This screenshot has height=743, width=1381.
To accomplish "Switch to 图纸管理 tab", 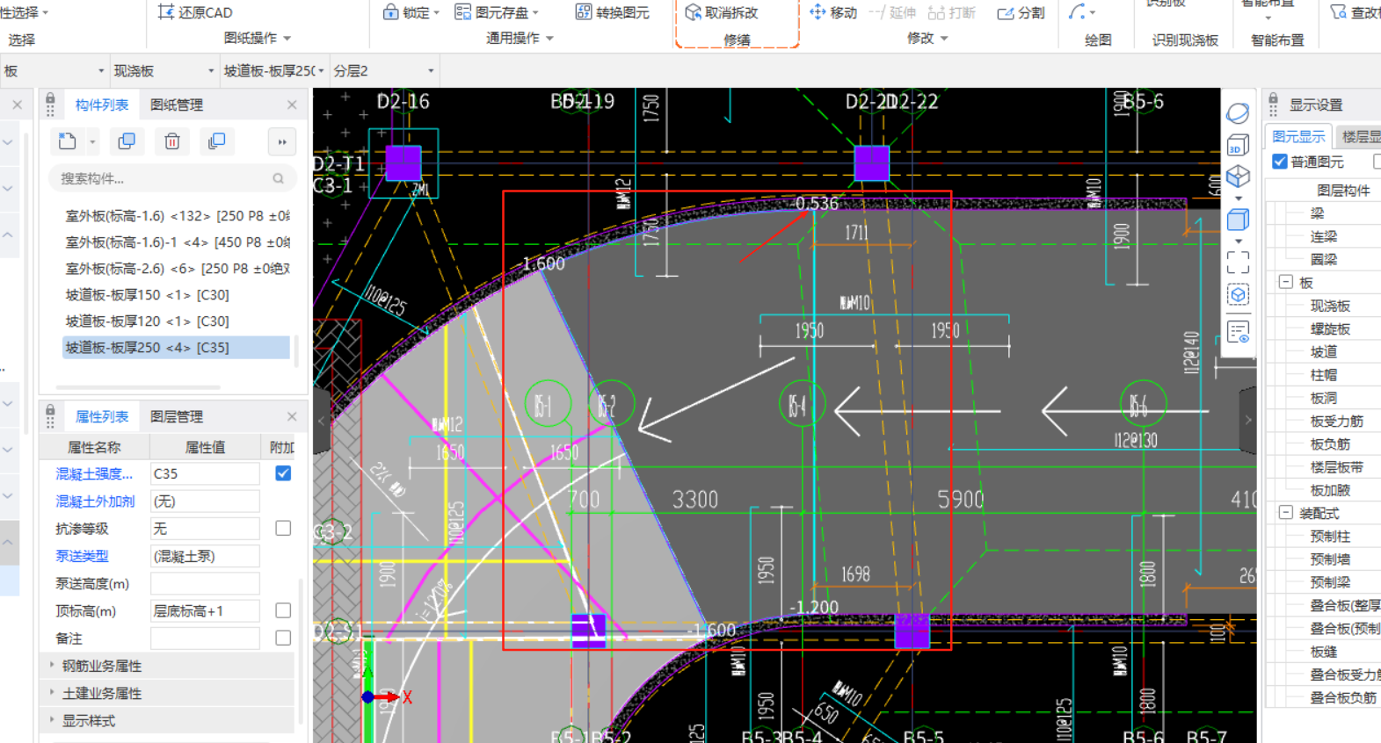I will [x=177, y=105].
